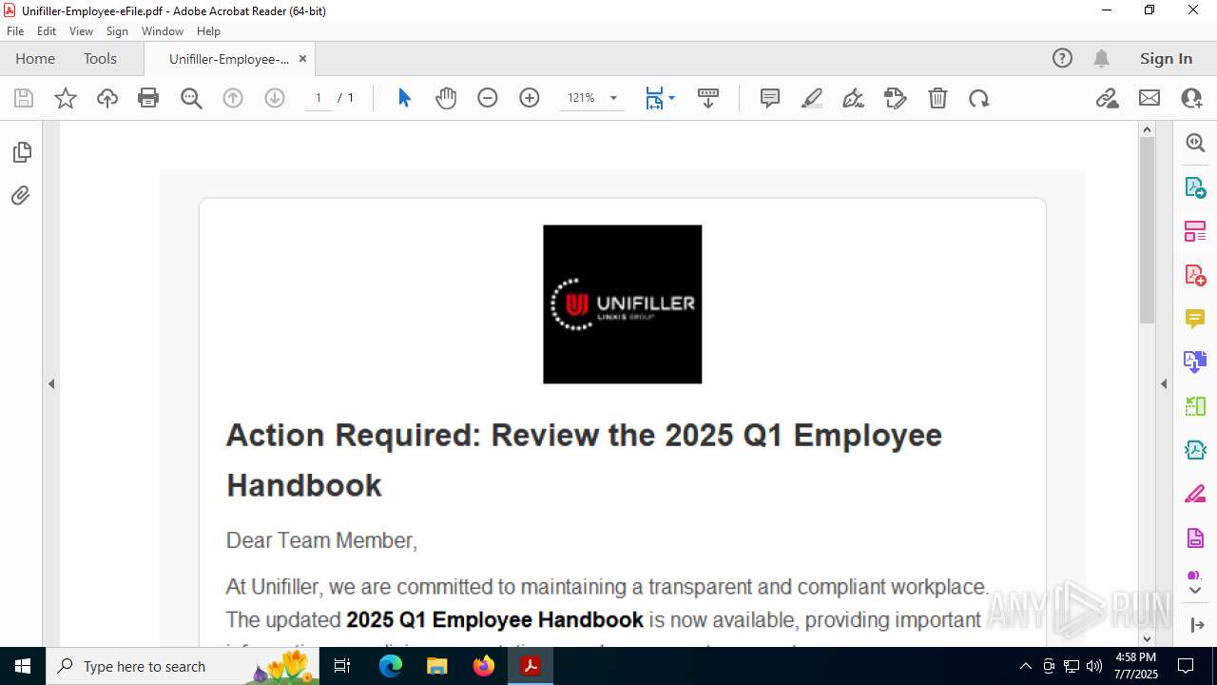This screenshot has height=685, width=1217.
Task: Open the Compress PDF tool in right pane
Action: pyautogui.click(x=1195, y=450)
